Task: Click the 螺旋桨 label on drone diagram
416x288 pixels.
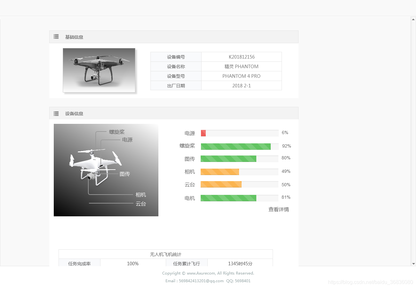Action: pyautogui.click(x=117, y=132)
